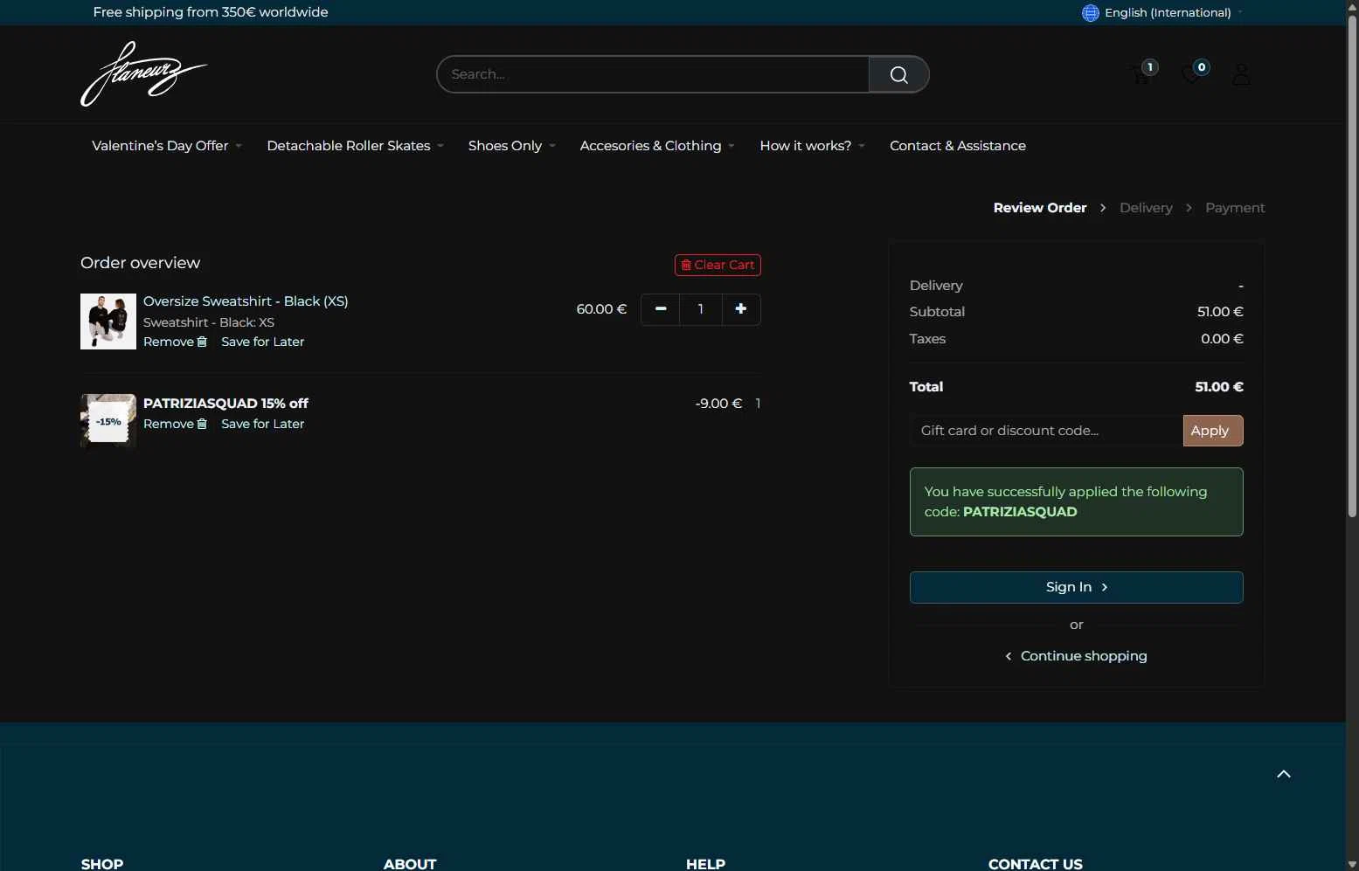Viewport: 1359px width, 871px height.
Task: Click the Clear Cart button
Action: click(718, 265)
